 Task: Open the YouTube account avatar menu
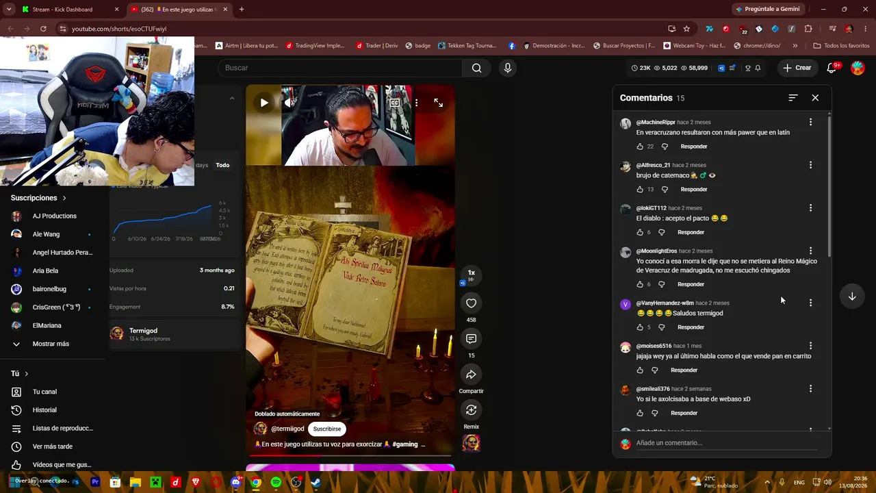tap(858, 68)
